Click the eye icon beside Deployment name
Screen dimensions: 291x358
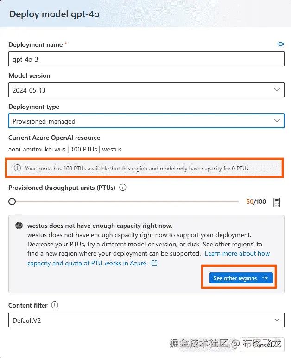[x=280, y=44]
